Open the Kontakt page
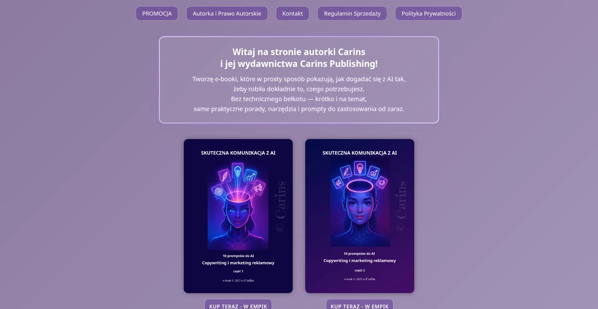598x309 pixels. pos(292,13)
